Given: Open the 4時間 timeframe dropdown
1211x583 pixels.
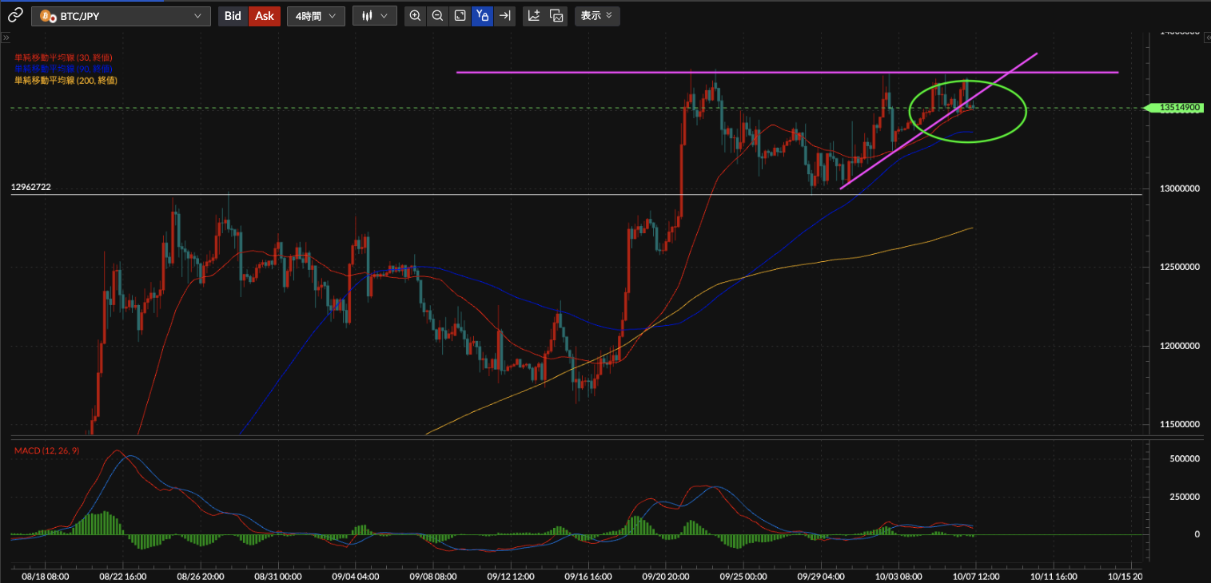Looking at the screenshot, I should pos(316,16).
